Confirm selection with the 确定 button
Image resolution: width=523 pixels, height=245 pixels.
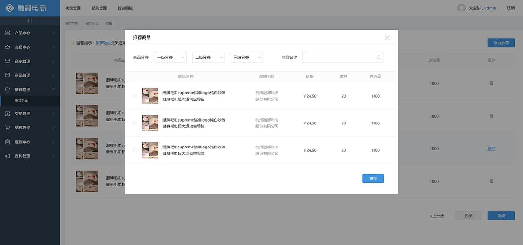[373, 179]
